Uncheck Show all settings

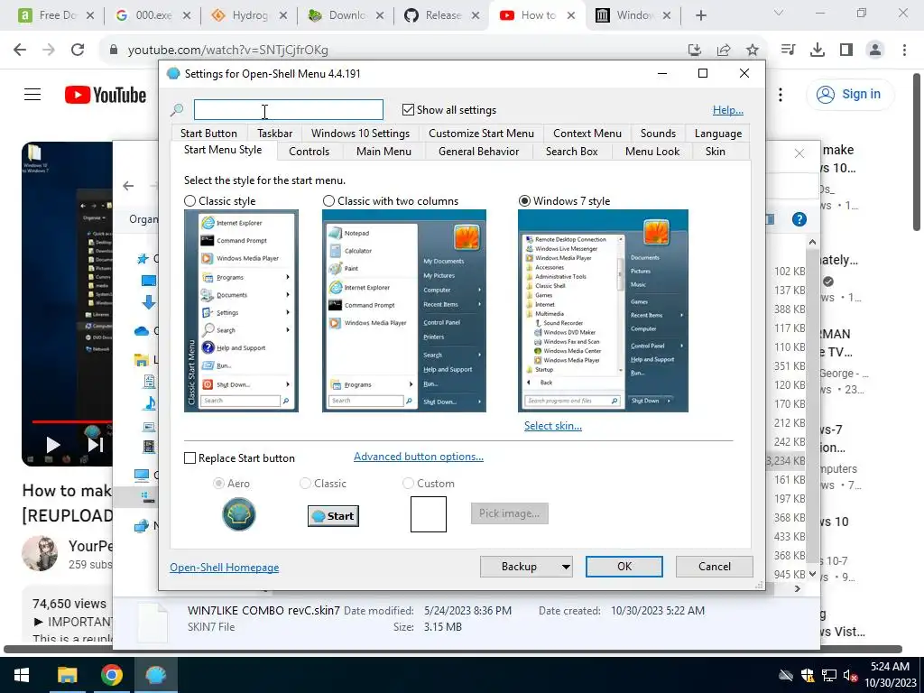point(408,109)
